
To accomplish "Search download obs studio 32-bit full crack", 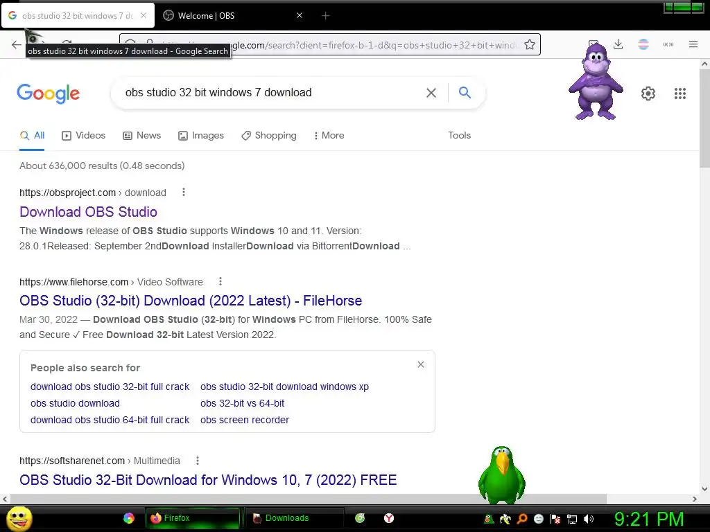I will click(110, 387).
